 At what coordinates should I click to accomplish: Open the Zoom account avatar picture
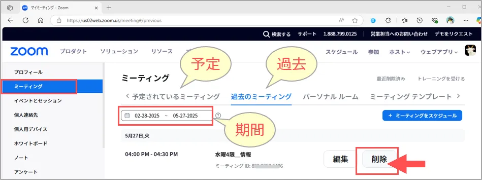coord(470,50)
